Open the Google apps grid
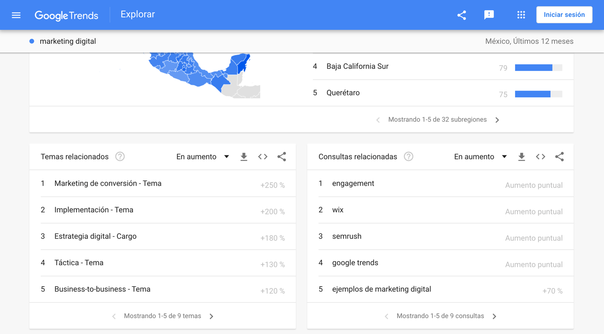The height and width of the screenshot is (334, 604). coord(521,15)
